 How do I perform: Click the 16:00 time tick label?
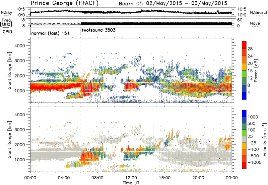164,178
